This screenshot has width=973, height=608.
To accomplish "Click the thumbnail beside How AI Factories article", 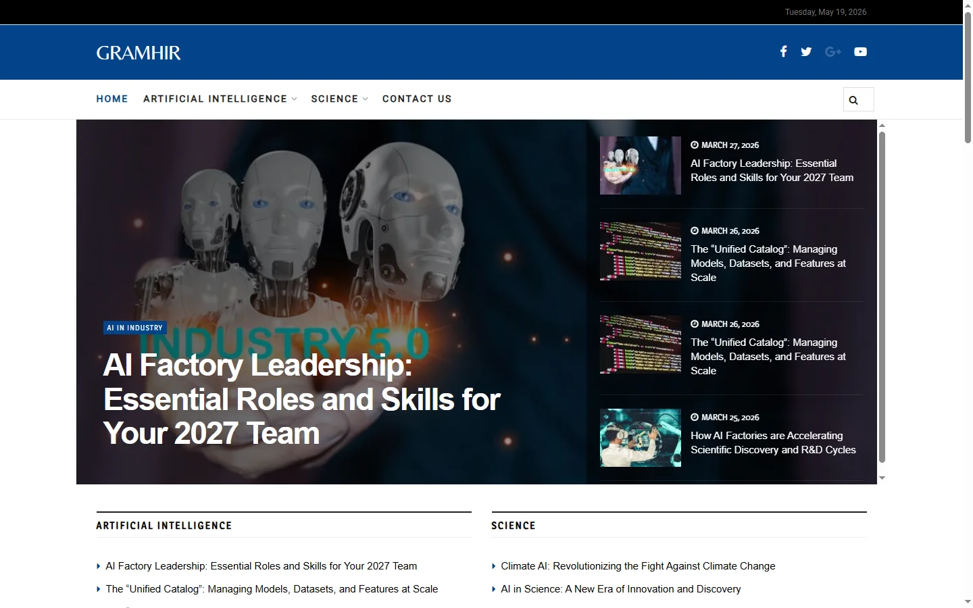I will (x=641, y=438).
